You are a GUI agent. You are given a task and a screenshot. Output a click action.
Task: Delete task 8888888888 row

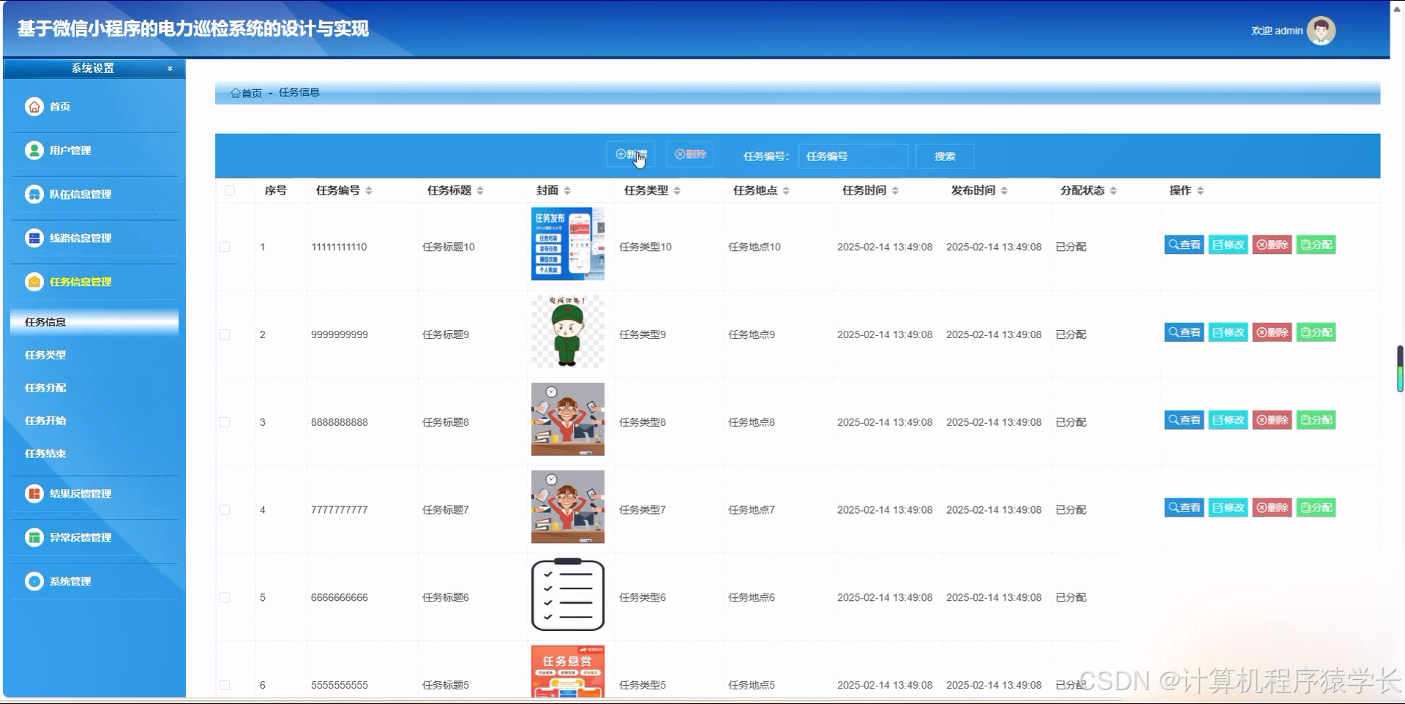[1272, 420]
